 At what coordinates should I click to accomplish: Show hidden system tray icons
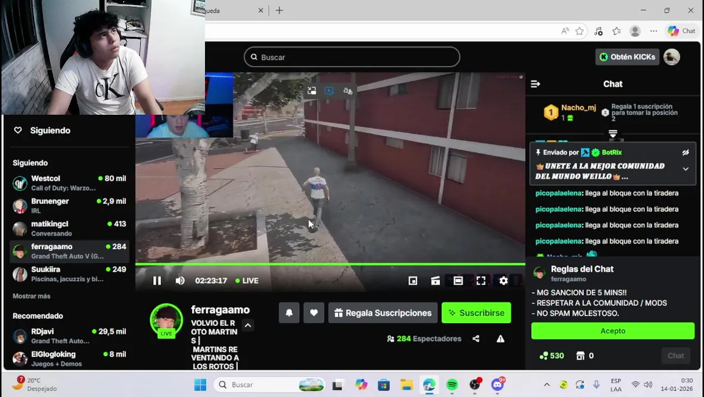(x=547, y=385)
